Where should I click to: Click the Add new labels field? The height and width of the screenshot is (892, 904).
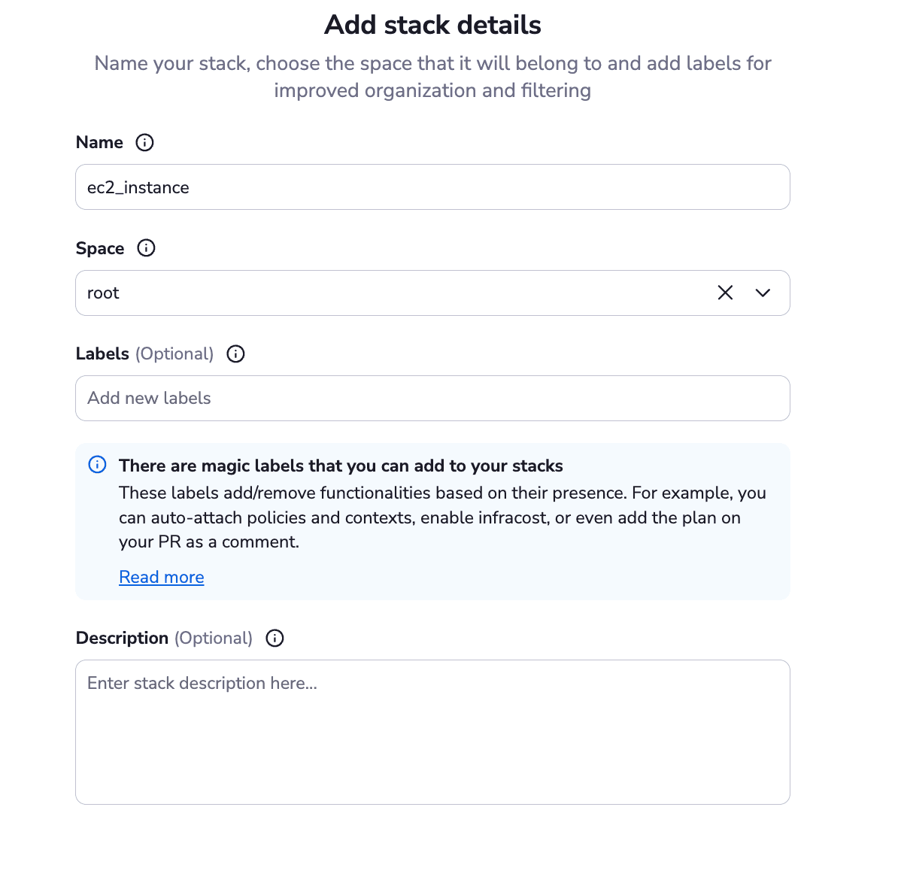[x=432, y=398]
